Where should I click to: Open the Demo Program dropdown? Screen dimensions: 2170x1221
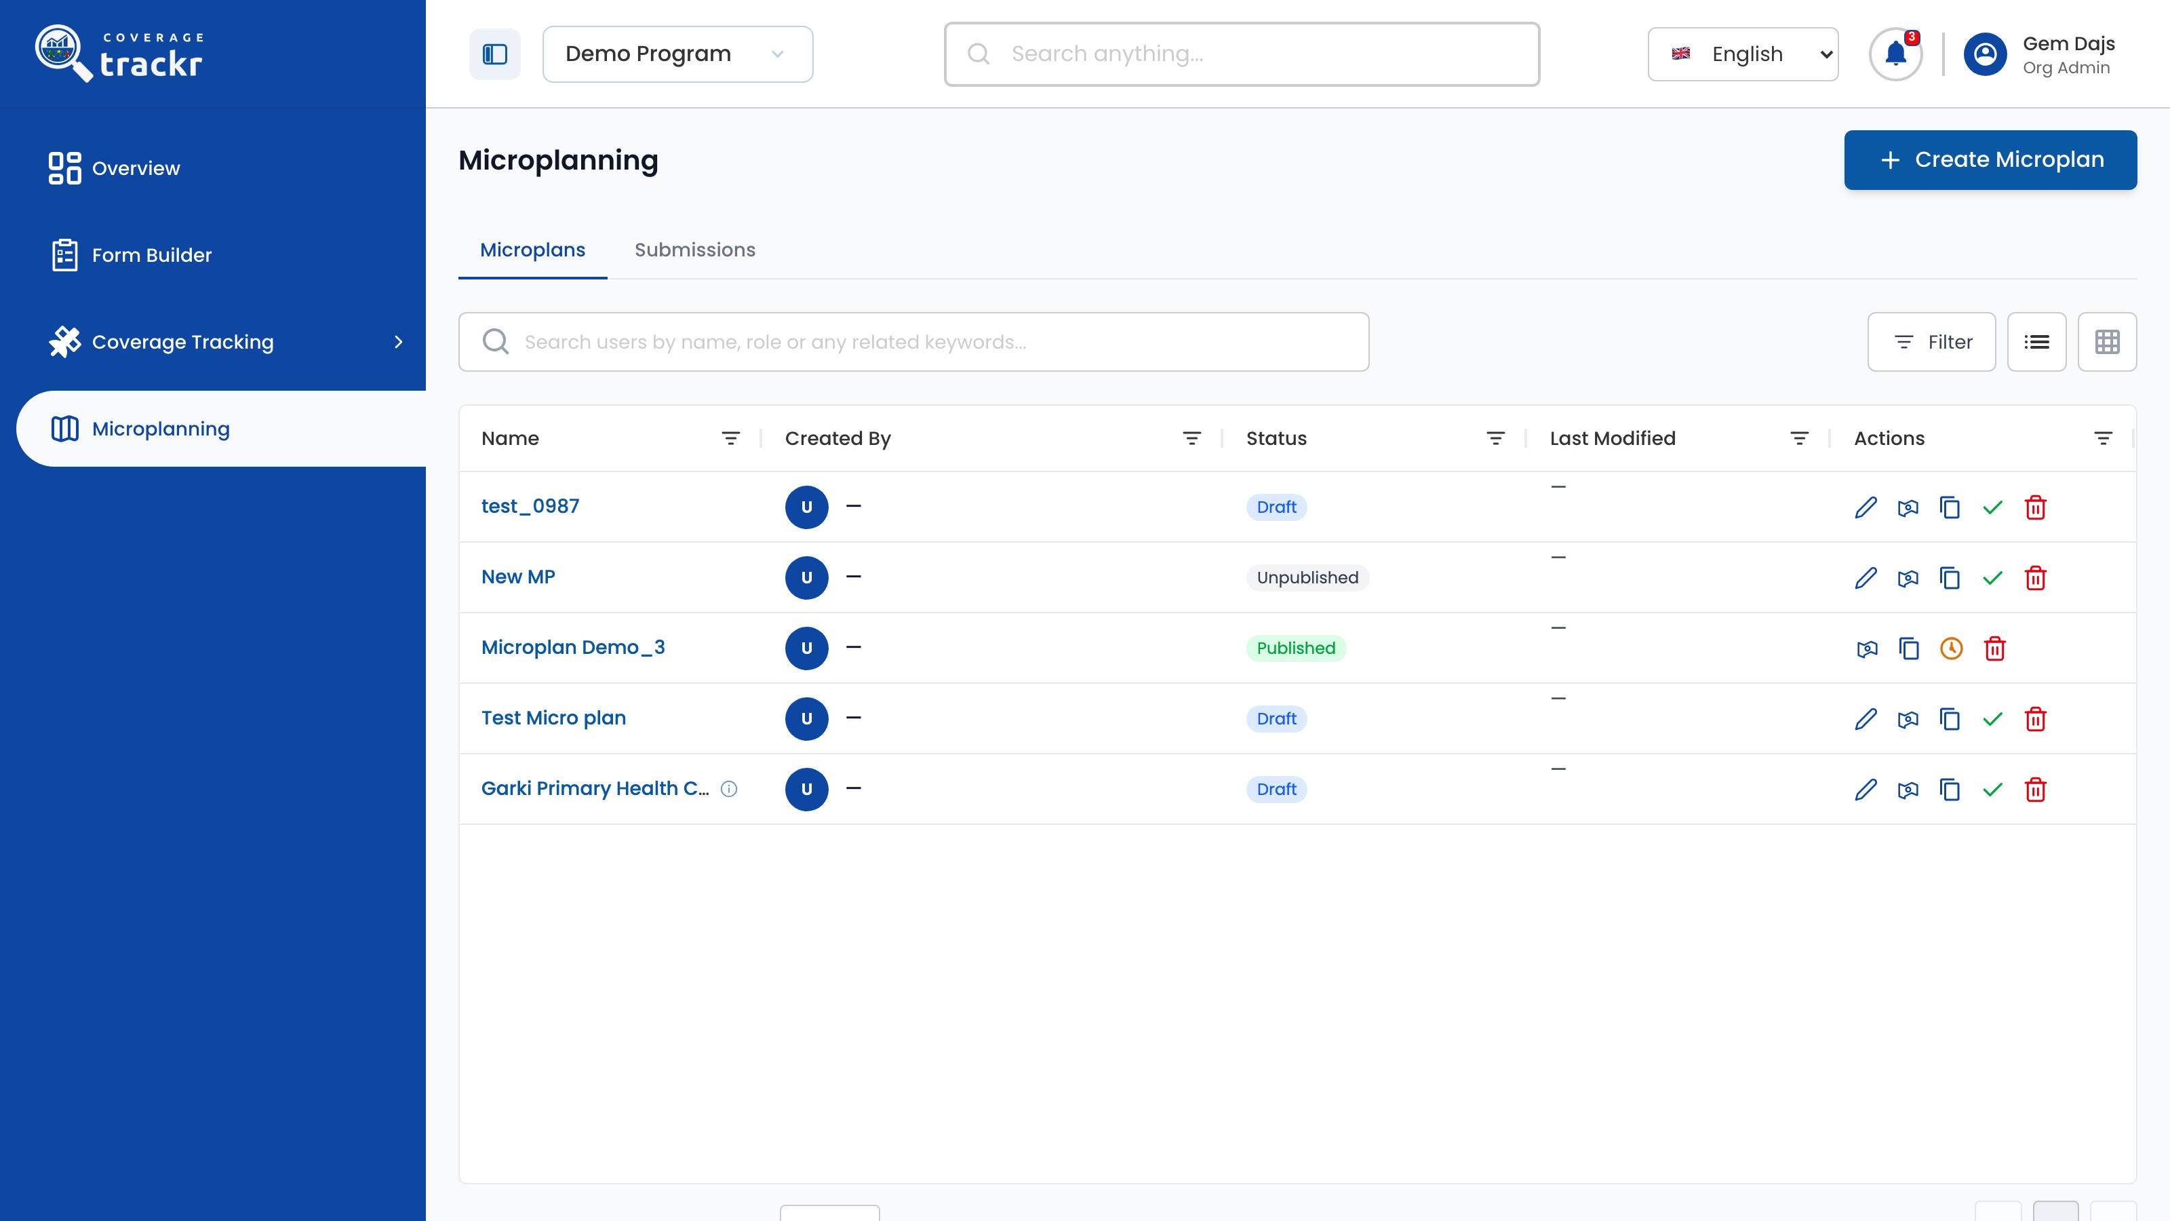pyautogui.click(x=677, y=54)
